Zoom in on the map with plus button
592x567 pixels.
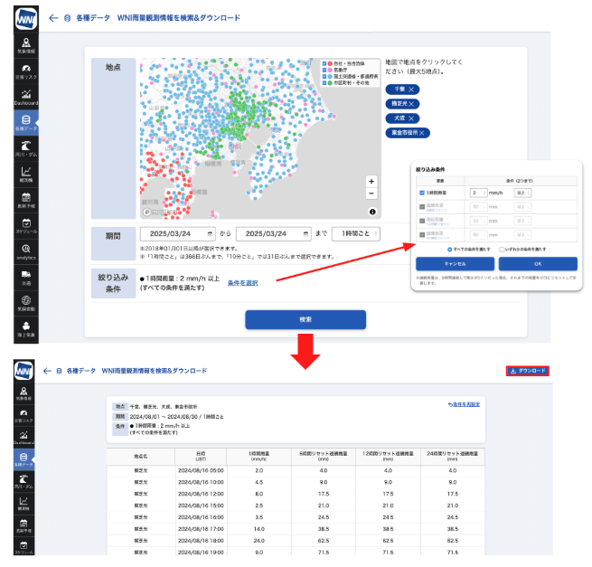pos(371,181)
